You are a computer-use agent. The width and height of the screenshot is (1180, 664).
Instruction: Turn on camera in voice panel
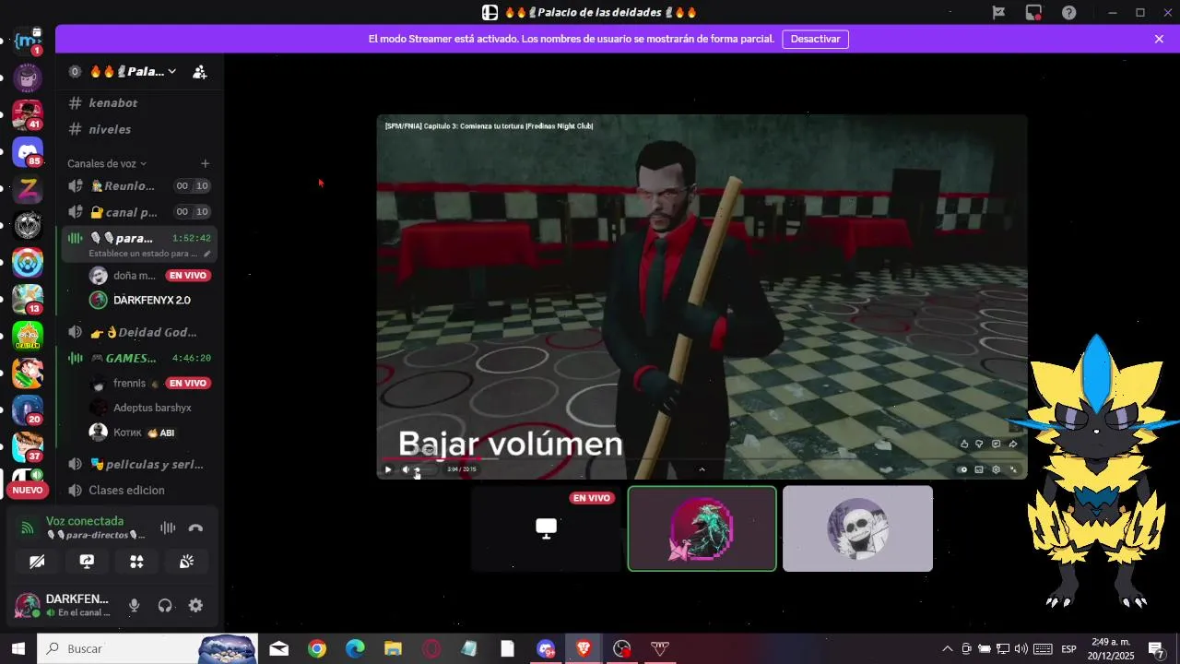pos(37,562)
